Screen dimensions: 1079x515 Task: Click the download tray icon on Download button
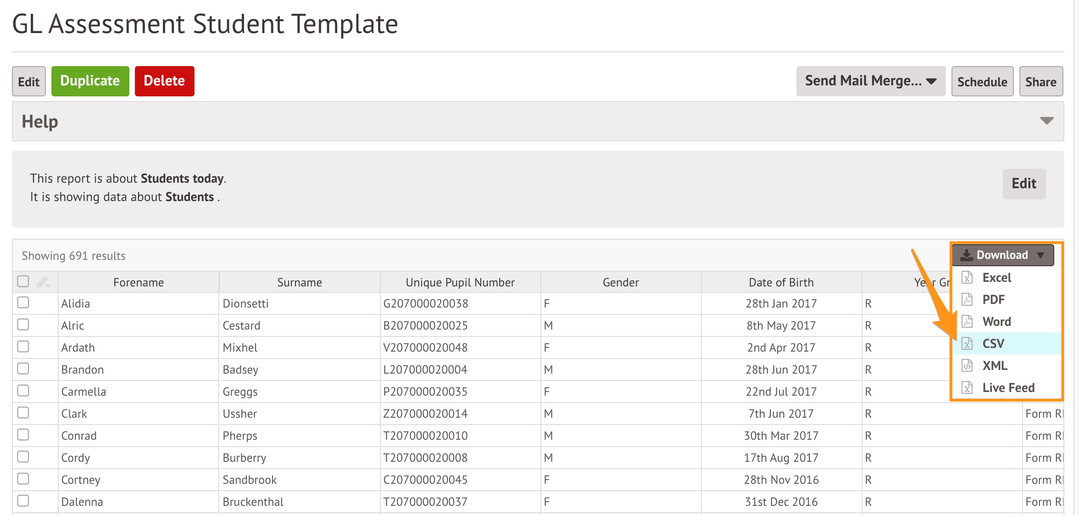coord(967,255)
